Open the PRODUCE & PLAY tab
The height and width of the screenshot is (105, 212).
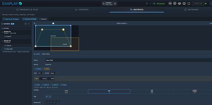click(27, 10)
